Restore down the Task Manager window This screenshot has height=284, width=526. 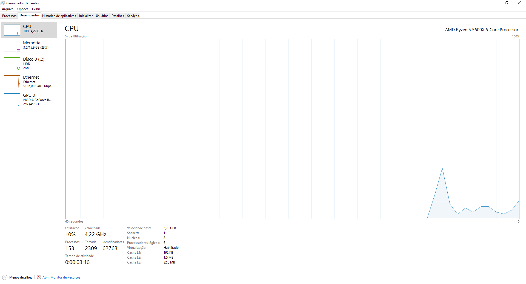click(507, 3)
